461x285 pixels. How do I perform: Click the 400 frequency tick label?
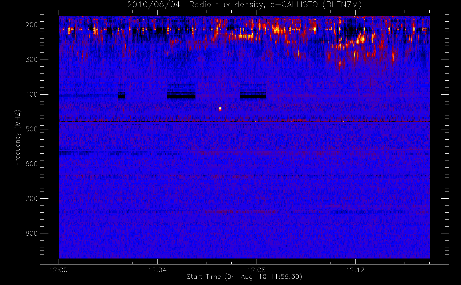coord(31,94)
